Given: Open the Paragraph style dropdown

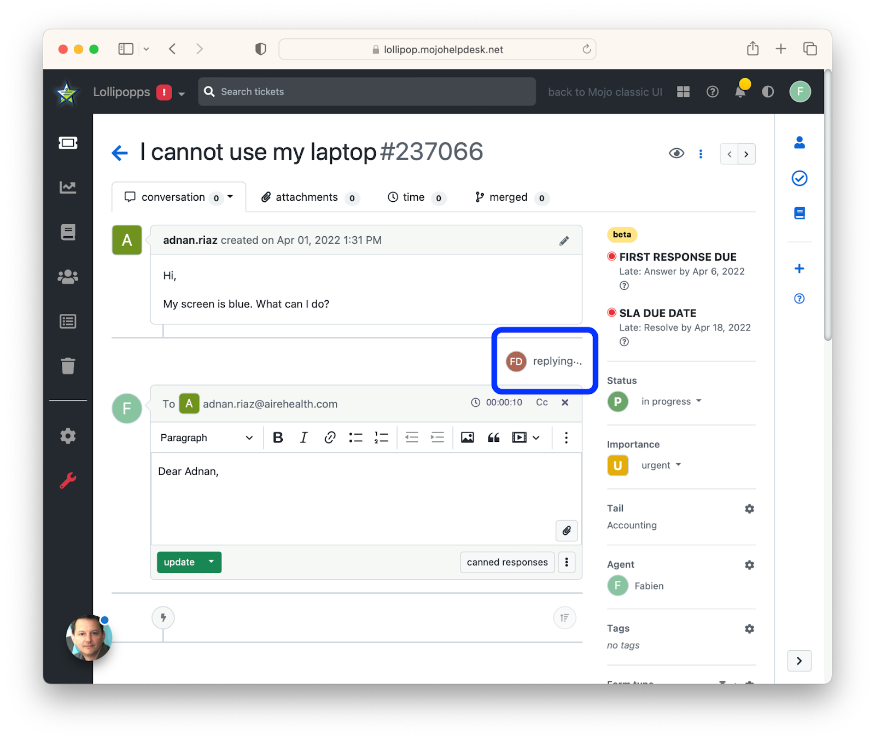Looking at the screenshot, I should [206, 437].
